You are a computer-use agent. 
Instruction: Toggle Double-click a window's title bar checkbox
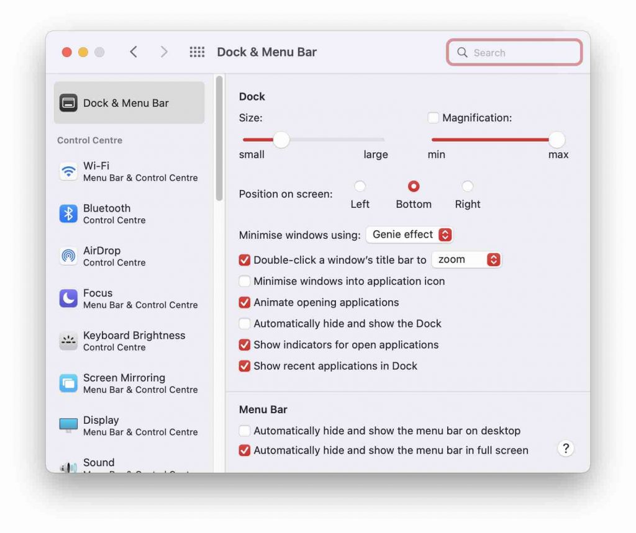point(245,260)
